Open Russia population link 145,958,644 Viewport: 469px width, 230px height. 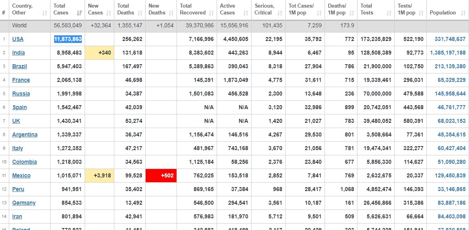pyautogui.click(x=450, y=94)
